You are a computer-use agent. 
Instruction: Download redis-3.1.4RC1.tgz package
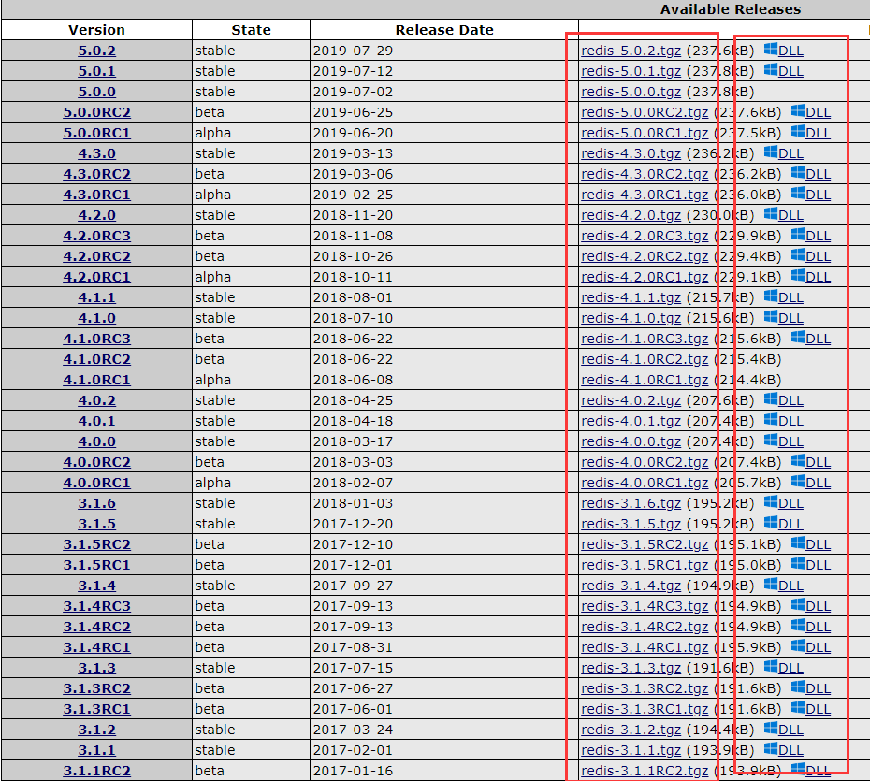645,646
